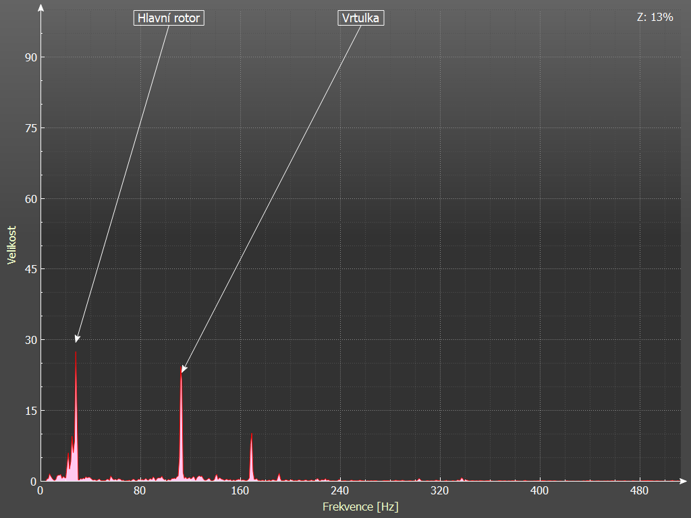
Task: Click the 80 tick on frequency axis
Action: click(140, 490)
